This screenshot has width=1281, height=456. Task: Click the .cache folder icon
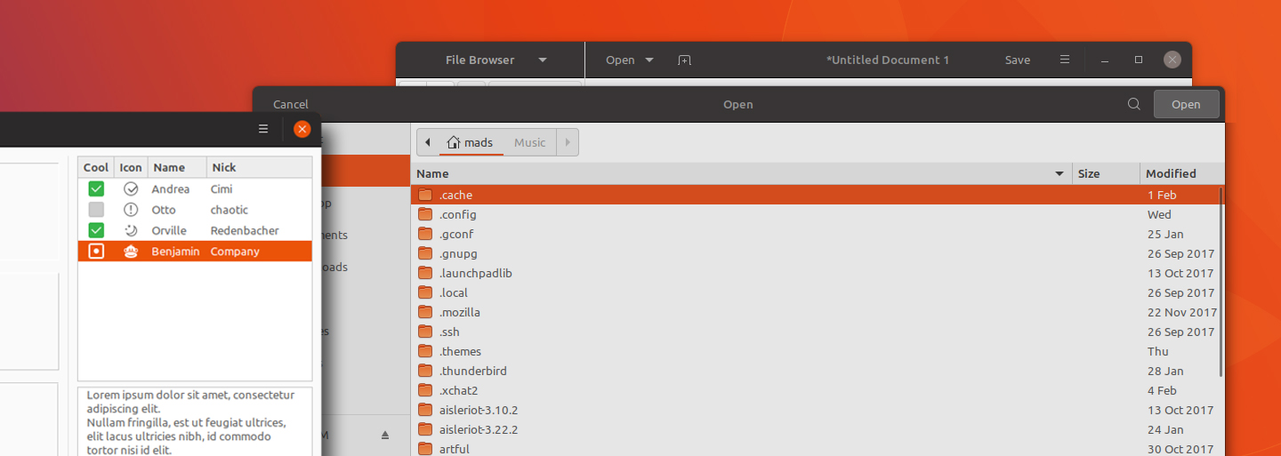(x=425, y=195)
